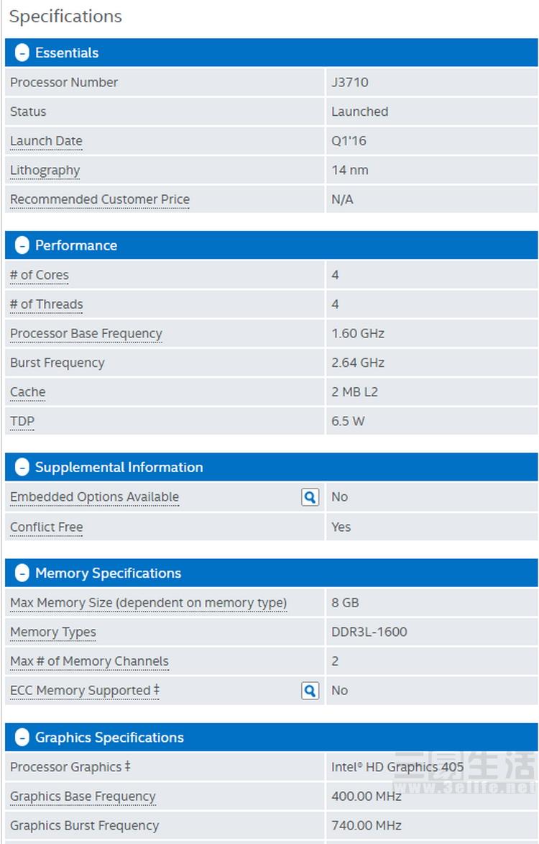Click Max Memory Size label link
This screenshot has width=539, height=844.
(148, 603)
